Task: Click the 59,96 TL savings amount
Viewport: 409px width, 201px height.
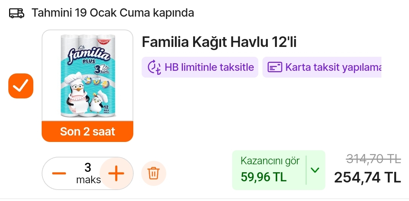Action: 264,177
